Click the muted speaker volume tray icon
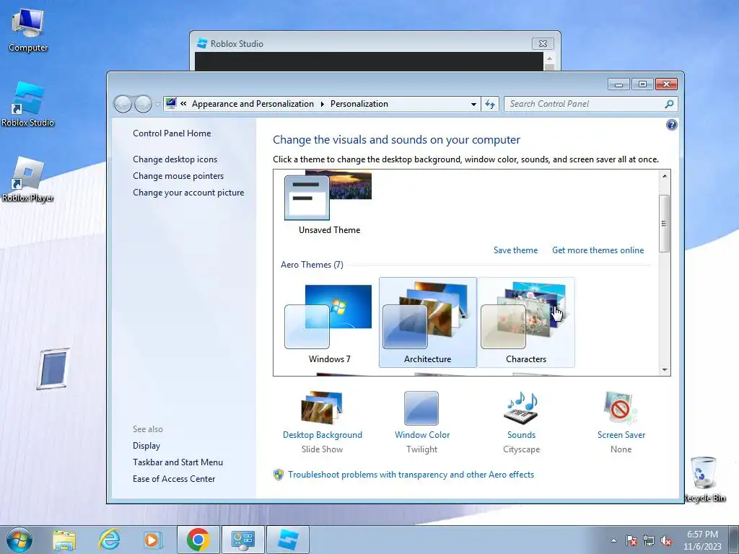This screenshot has width=739, height=554. tap(666, 540)
